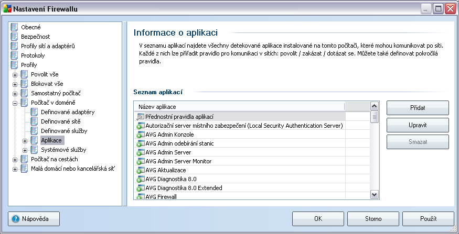Cancel with the Storno button
This screenshot has width=459, height=234.
click(373, 219)
